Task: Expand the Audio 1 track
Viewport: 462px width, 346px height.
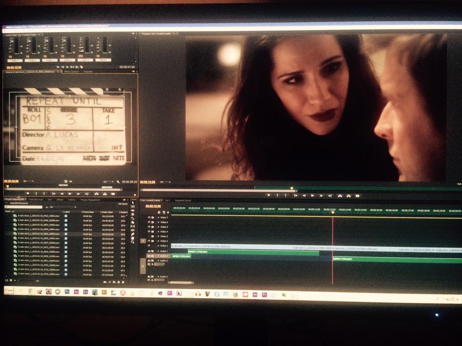Action: (x=158, y=251)
